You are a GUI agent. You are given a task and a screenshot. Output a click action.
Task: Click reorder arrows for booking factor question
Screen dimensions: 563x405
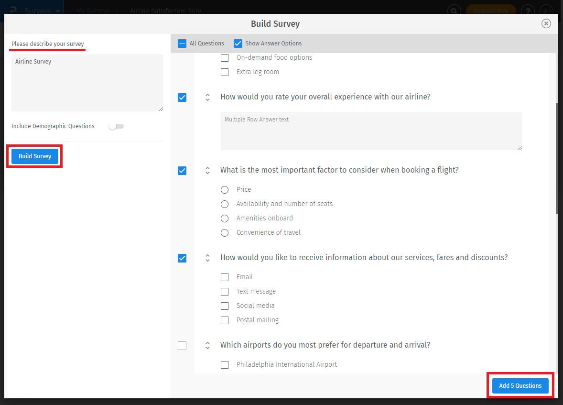pos(207,170)
